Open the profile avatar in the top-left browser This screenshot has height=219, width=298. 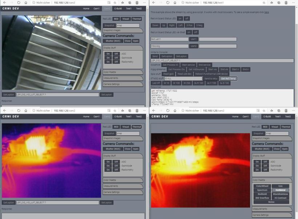[137, 2]
